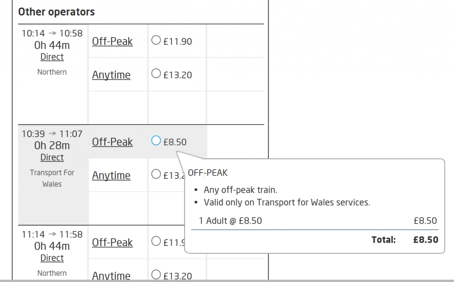Open Off-Peak link for 11:14 train
Screen dimensions: 454x282
tap(112, 242)
